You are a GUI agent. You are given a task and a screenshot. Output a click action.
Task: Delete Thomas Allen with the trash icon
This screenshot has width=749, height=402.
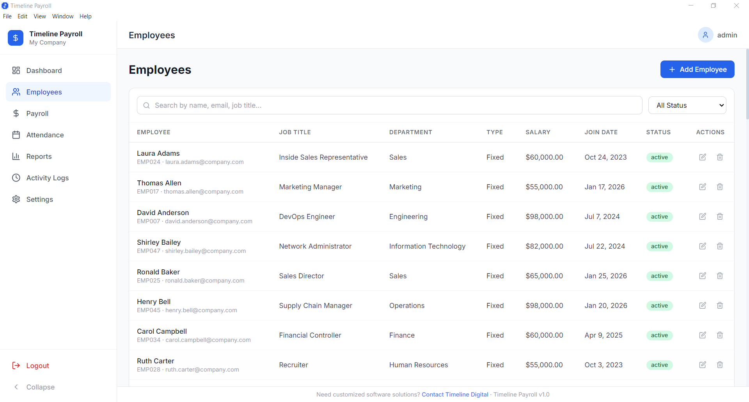(720, 187)
